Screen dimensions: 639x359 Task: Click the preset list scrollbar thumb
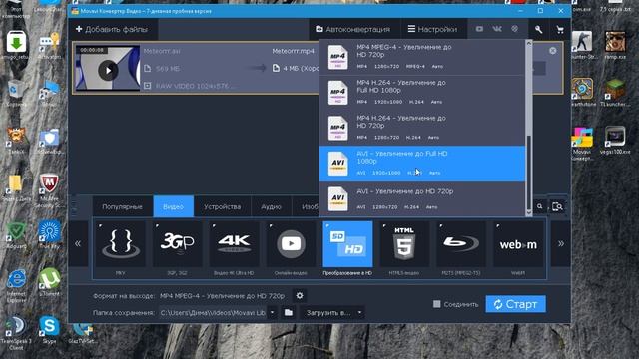click(529, 173)
